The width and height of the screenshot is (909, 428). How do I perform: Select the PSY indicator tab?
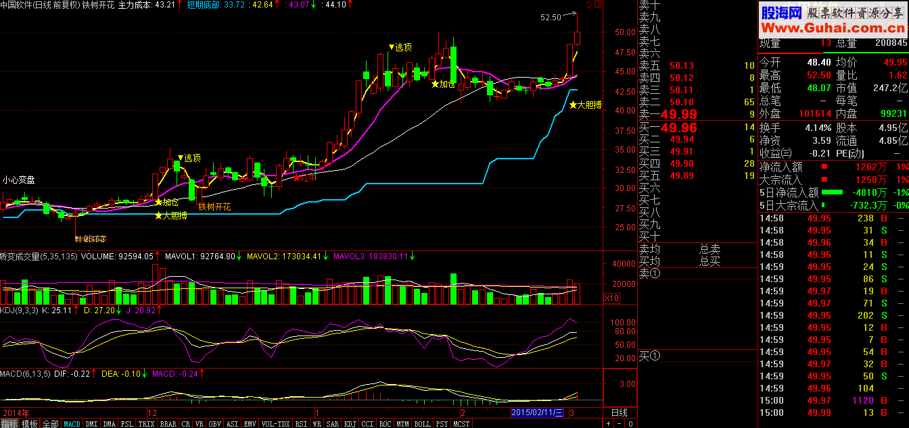coord(442,423)
